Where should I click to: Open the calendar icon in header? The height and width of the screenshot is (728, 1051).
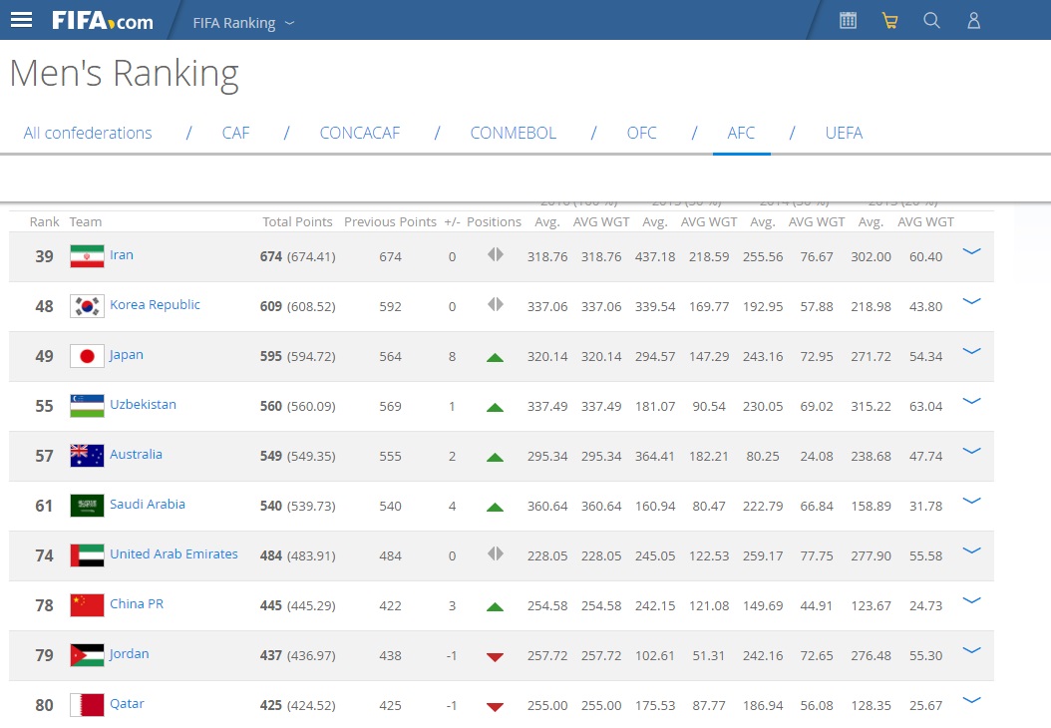pos(848,20)
